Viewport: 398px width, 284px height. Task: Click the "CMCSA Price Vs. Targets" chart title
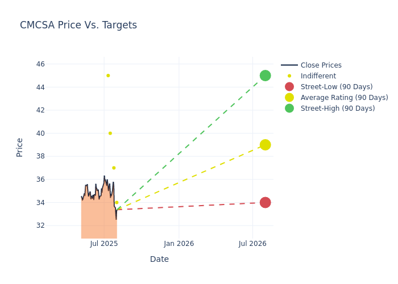pos(78,26)
